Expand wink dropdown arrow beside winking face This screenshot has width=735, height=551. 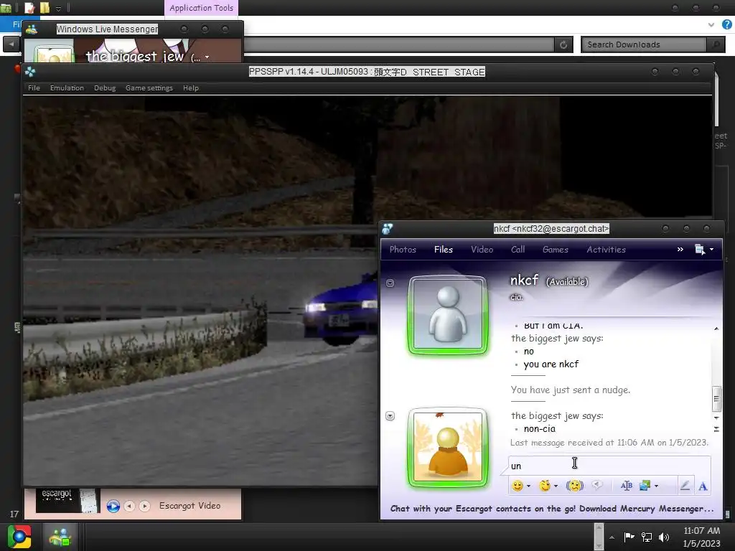click(556, 486)
